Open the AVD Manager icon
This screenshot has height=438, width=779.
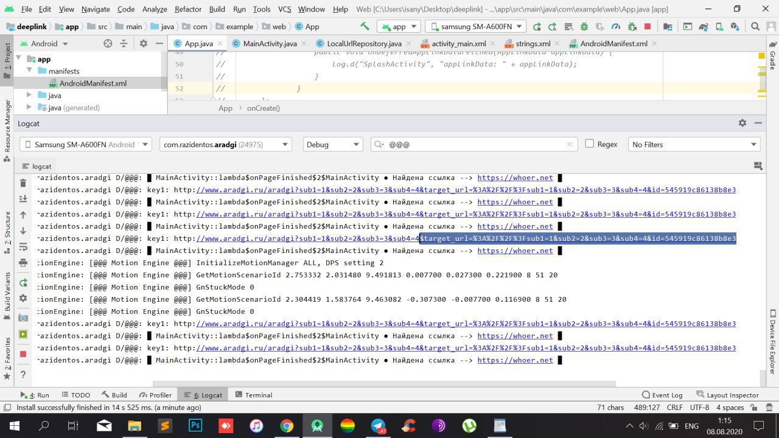pos(720,27)
